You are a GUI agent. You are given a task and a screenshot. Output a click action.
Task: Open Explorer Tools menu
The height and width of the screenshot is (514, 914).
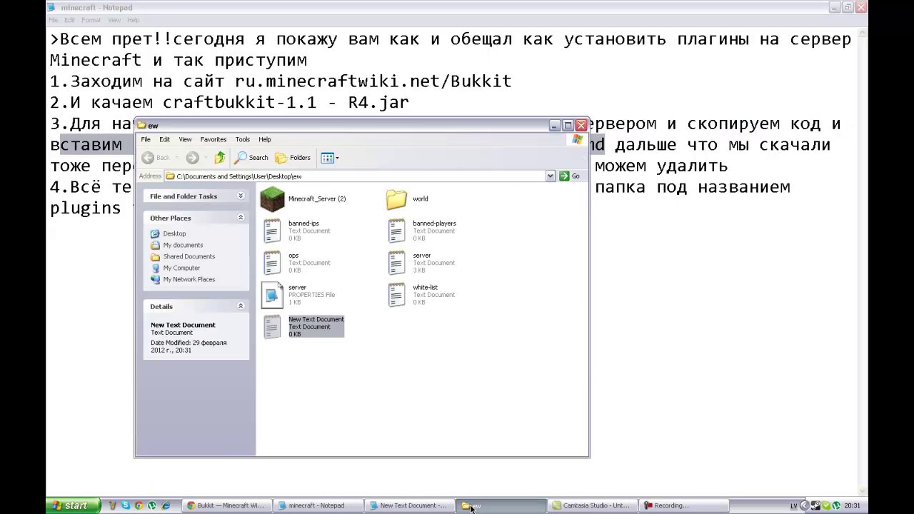coord(243,139)
